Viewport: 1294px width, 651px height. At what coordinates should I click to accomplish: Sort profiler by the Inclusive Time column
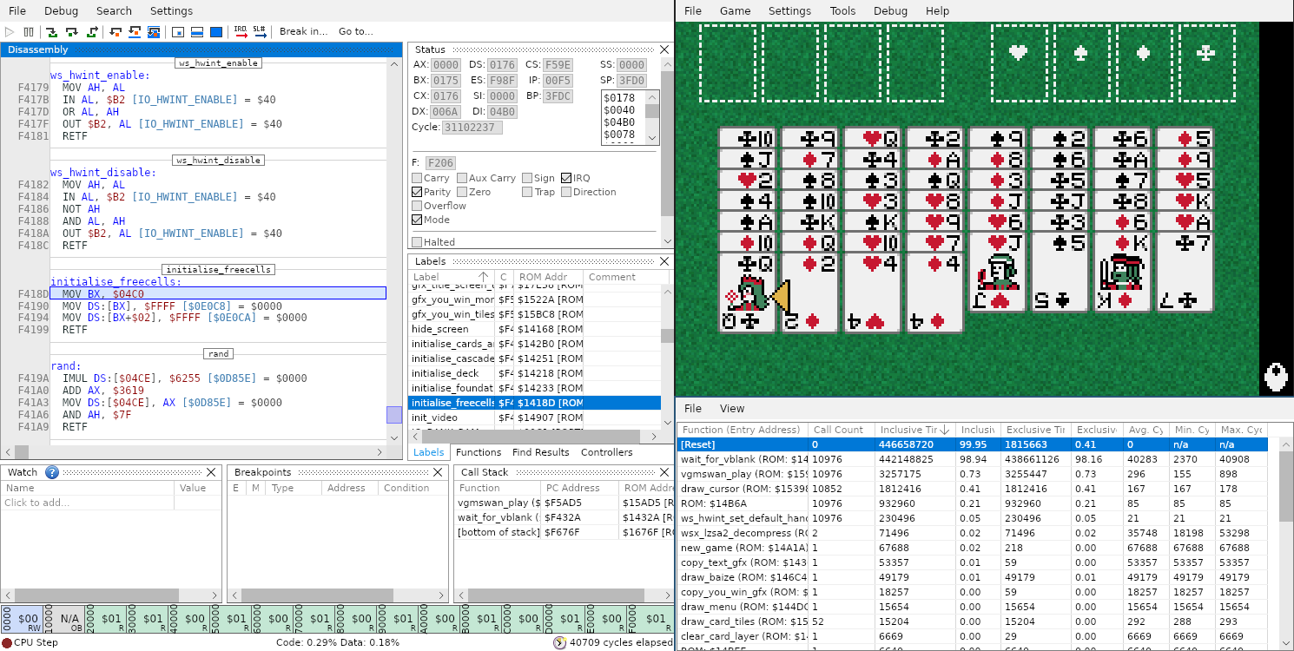915,430
